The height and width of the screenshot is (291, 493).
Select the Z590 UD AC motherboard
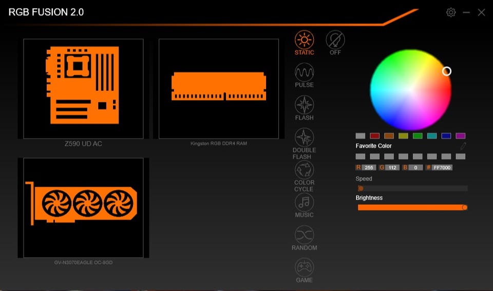point(83,88)
